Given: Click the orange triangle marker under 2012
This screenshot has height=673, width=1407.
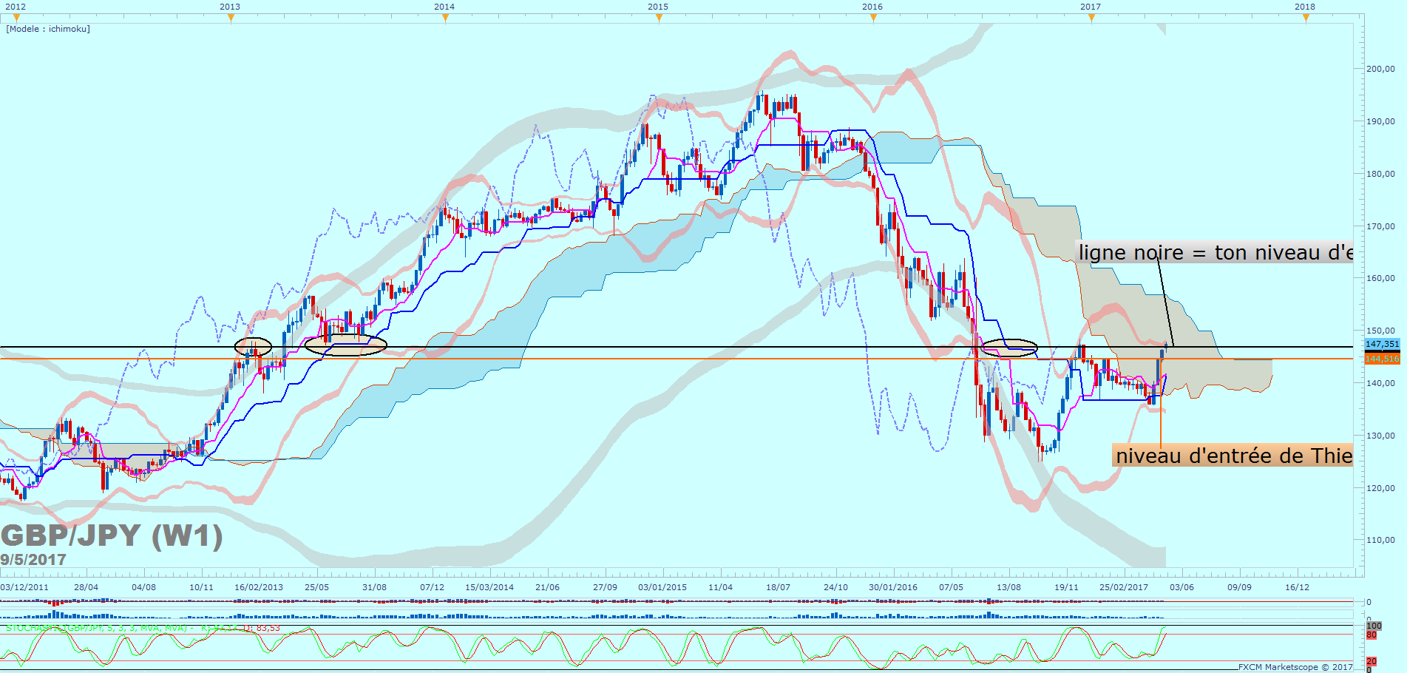Looking at the screenshot, I should [x=16, y=18].
